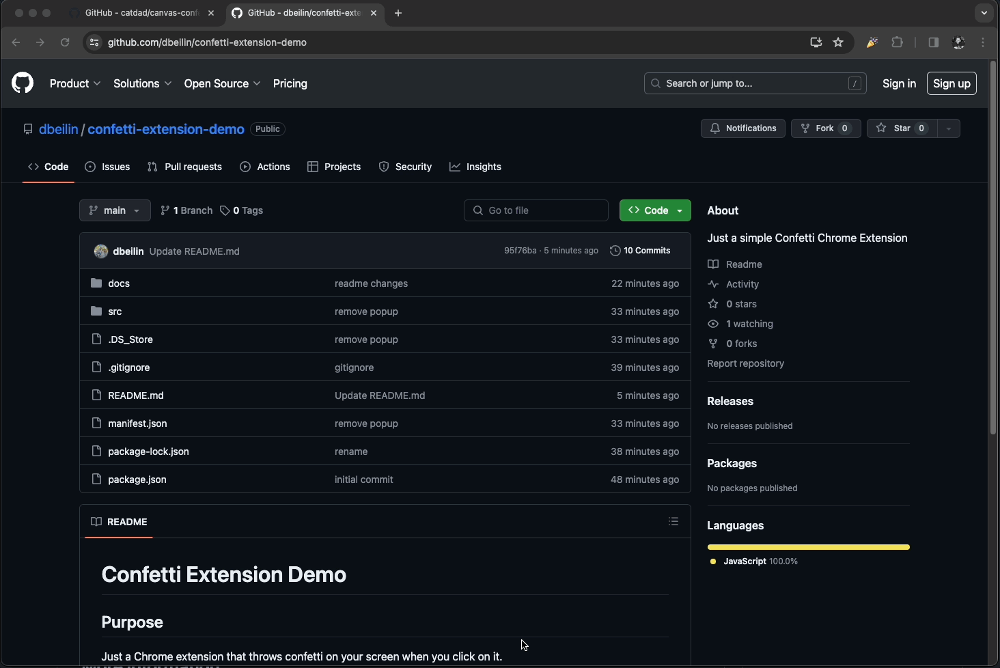Viewport: 1000px width, 668px height.
Task: Focus the Go to file search field
Action: (x=536, y=210)
